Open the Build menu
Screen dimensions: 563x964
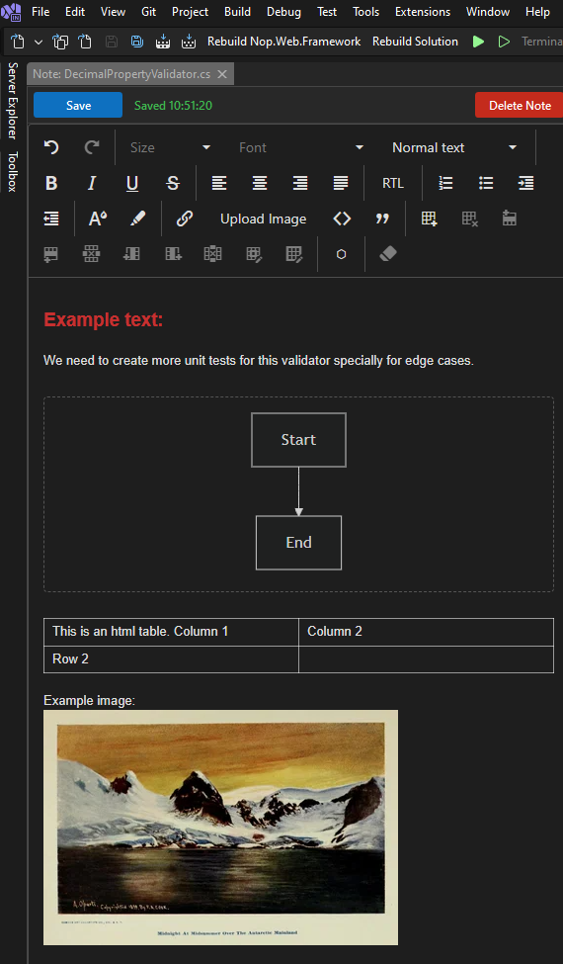[238, 12]
